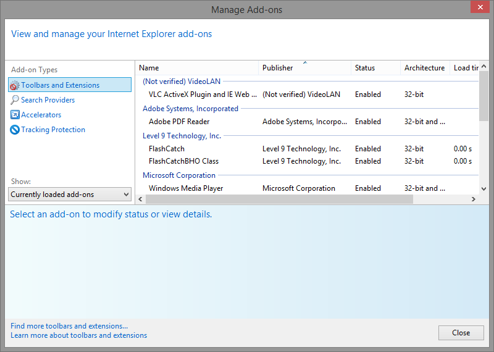Click the Search Providers magnifier icon

point(14,100)
